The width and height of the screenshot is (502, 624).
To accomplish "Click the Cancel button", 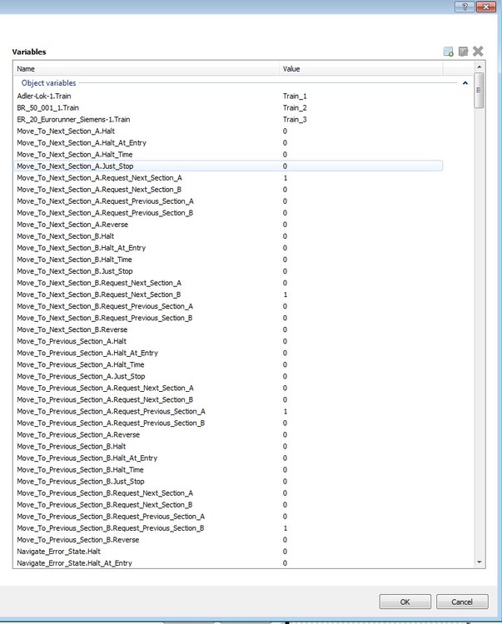I will 462,602.
